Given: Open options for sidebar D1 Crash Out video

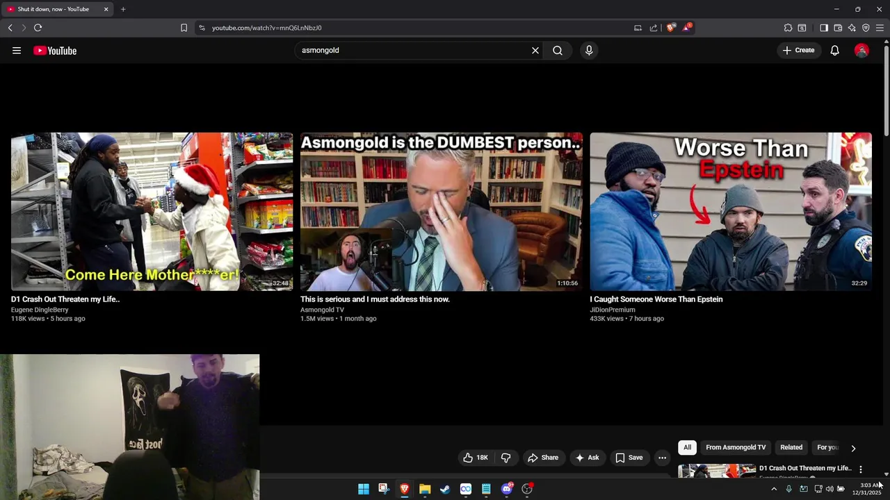Looking at the screenshot, I should [x=861, y=469].
